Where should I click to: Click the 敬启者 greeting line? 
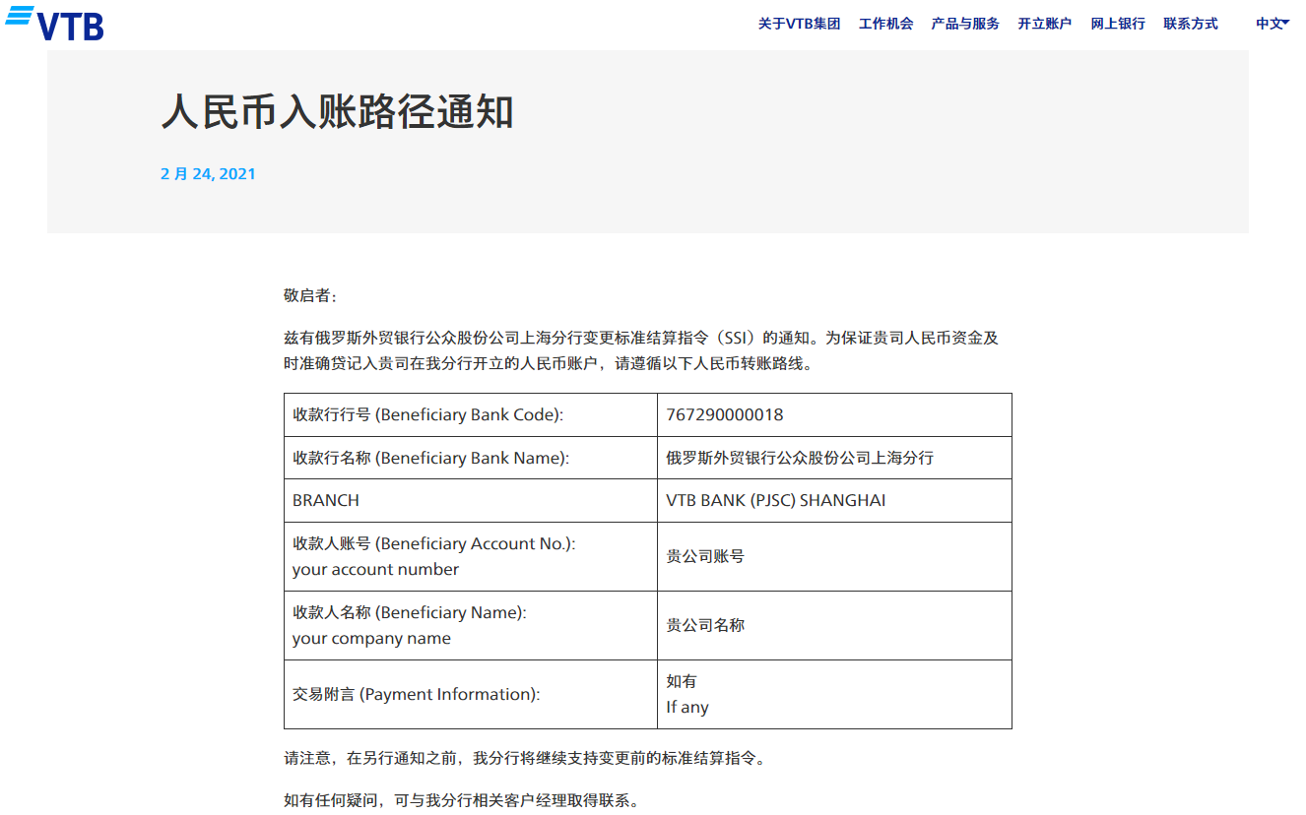pos(309,295)
